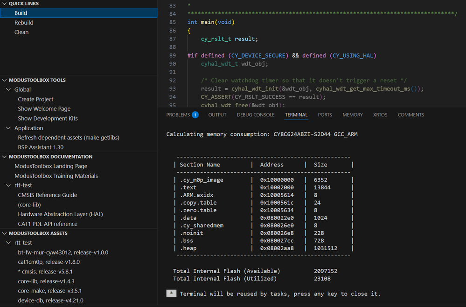Collapse the rtt-test documentation group
466x307 pixels.
click(x=8, y=185)
